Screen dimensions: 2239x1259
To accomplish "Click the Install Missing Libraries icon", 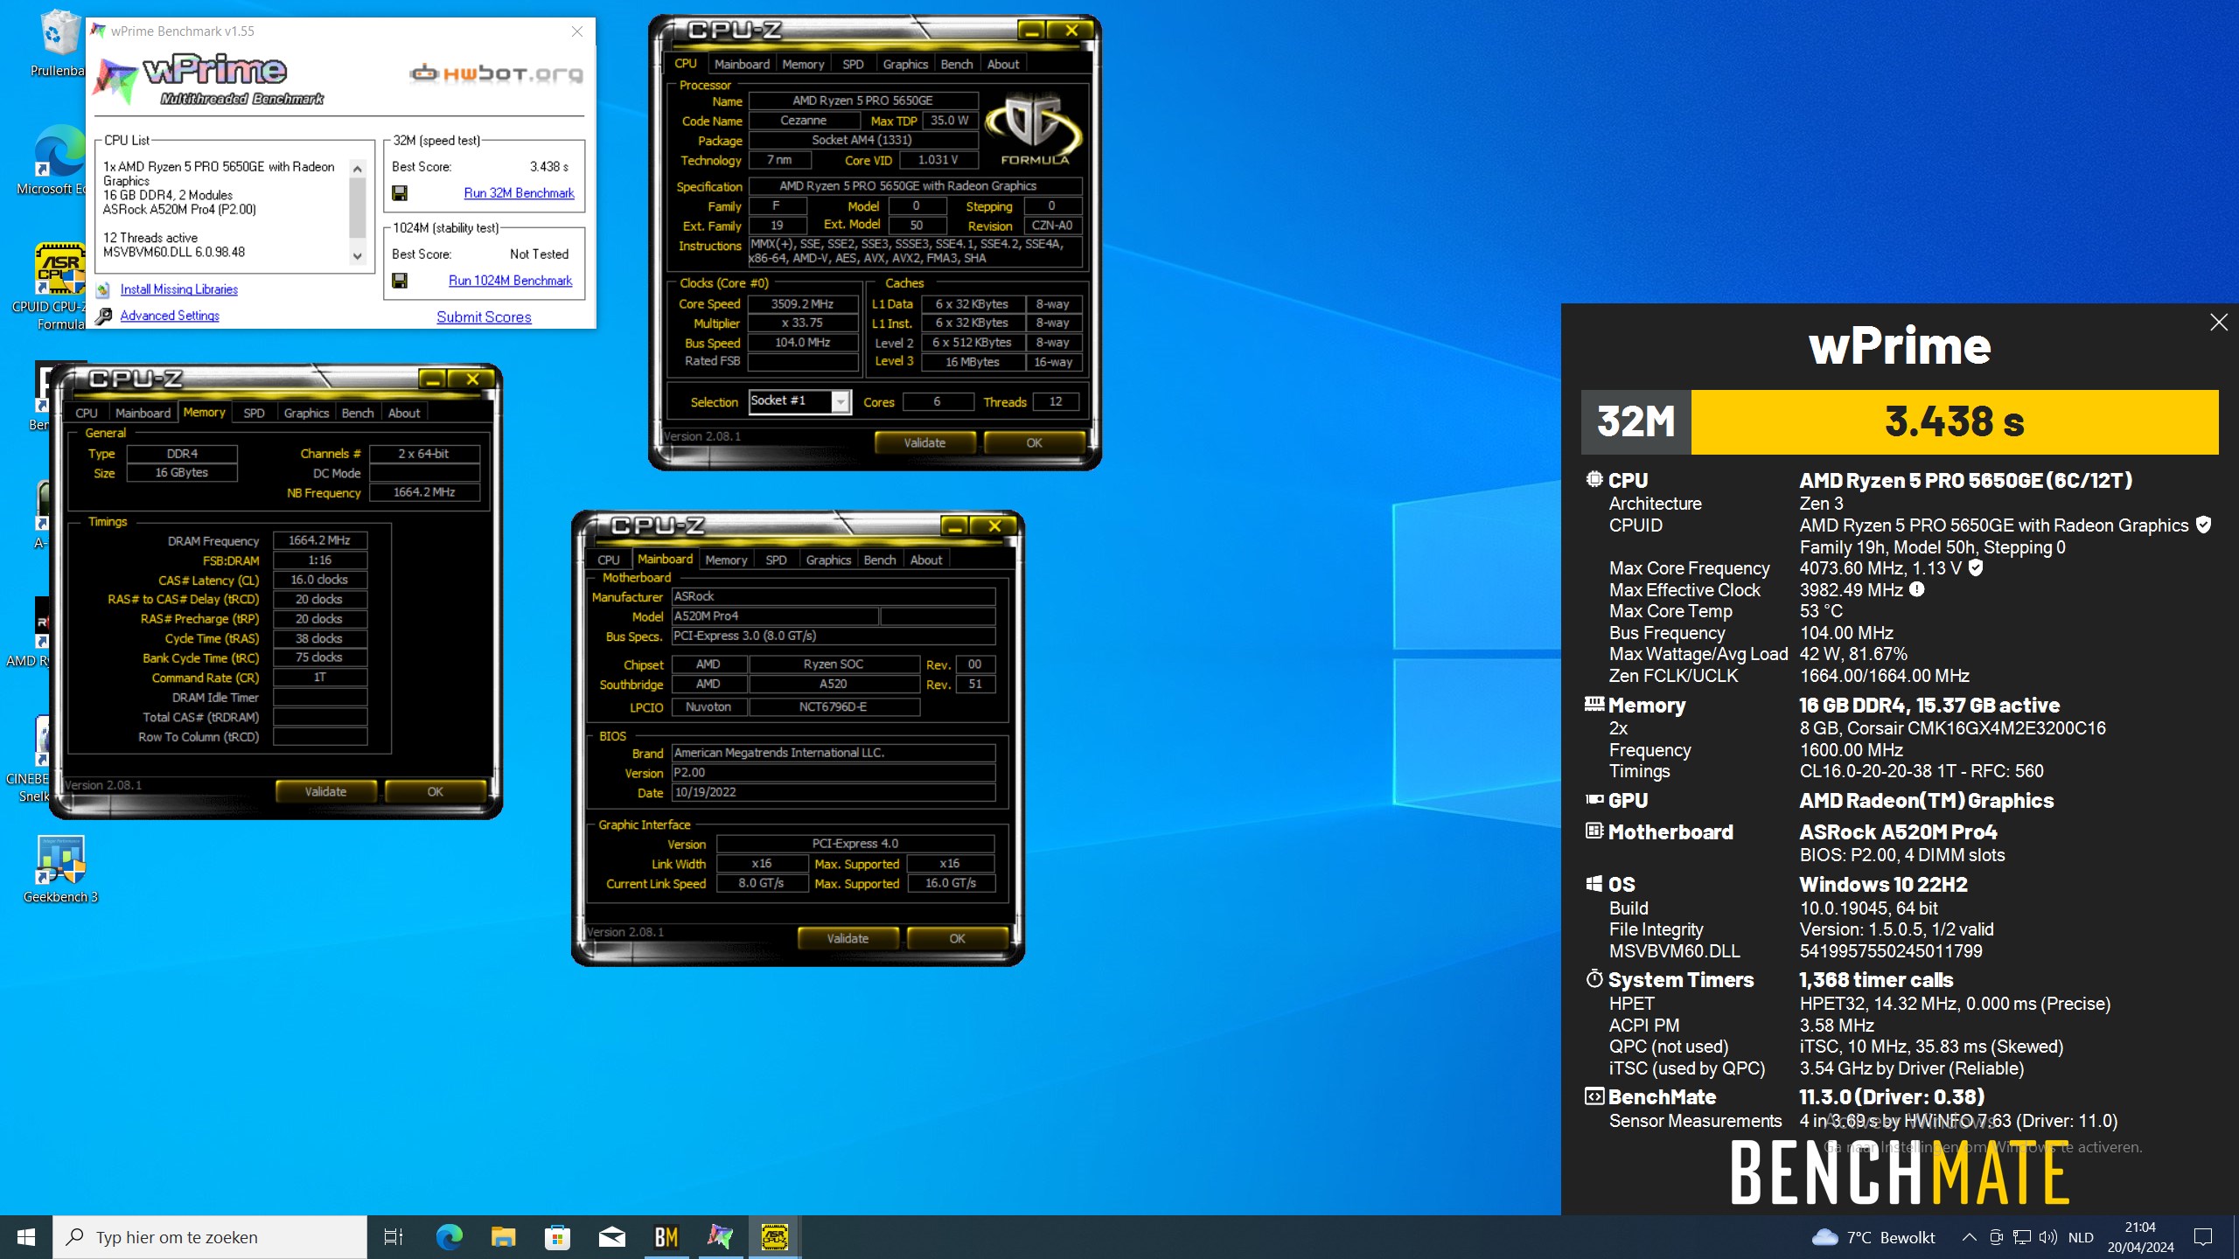I will point(103,289).
